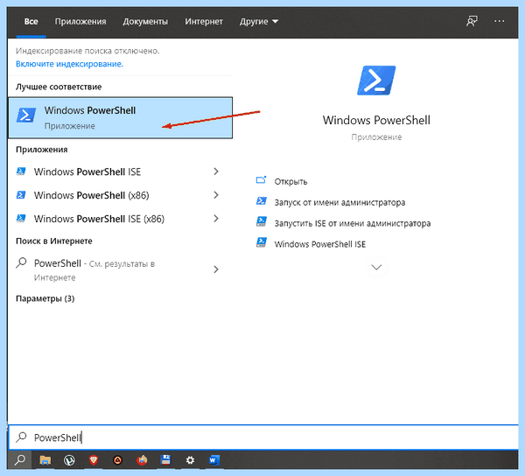
Task: Click the Лучшее соответствие heading
Action: [59, 87]
